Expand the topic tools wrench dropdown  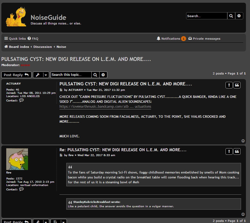[41, 75]
